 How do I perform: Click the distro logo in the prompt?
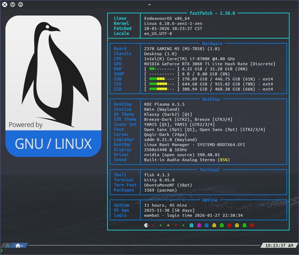[7, 246]
